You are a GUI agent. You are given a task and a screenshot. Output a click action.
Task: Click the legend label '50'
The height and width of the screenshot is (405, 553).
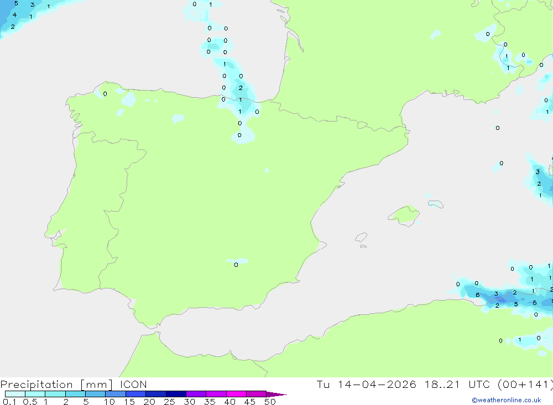270,402
